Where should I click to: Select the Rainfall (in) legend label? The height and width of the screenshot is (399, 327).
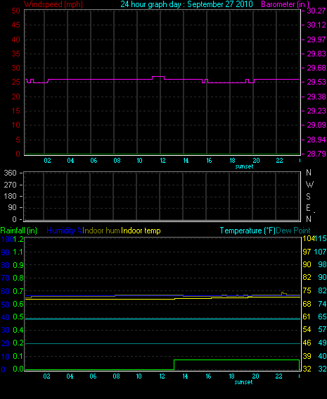click(19, 231)
